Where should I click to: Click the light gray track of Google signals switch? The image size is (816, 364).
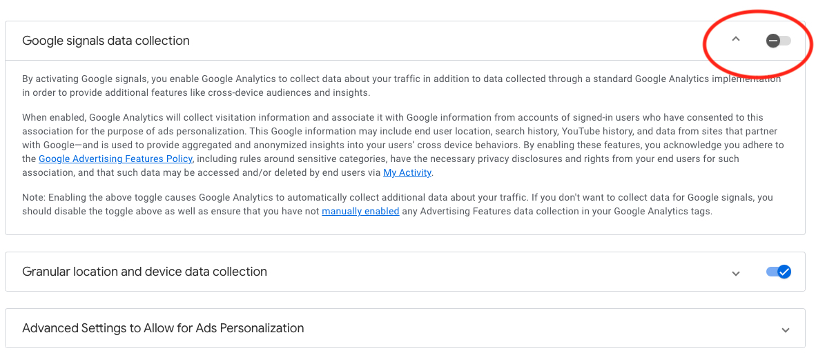[x=786, y=41]
